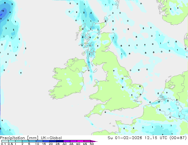Click the 'UK-Global' model label
The height and width of the screenshot is (145, 188).
point(51,138)
